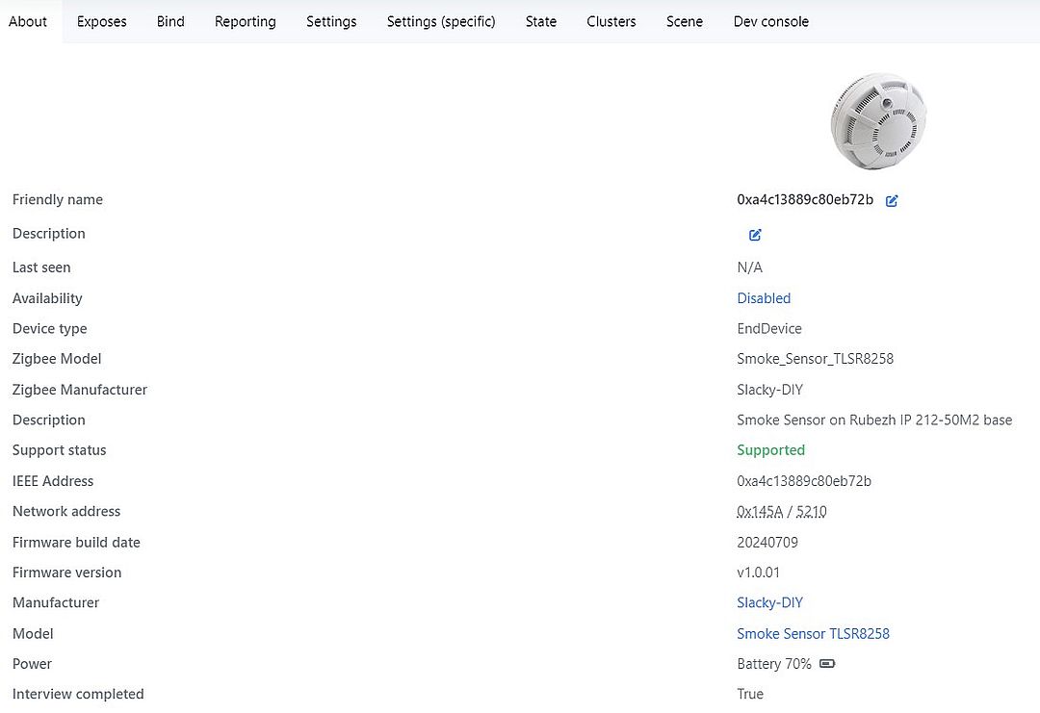This screenshot has height=713, width=1040.
Task: Click the EndDevice device type value
Action: pos(769,329)
